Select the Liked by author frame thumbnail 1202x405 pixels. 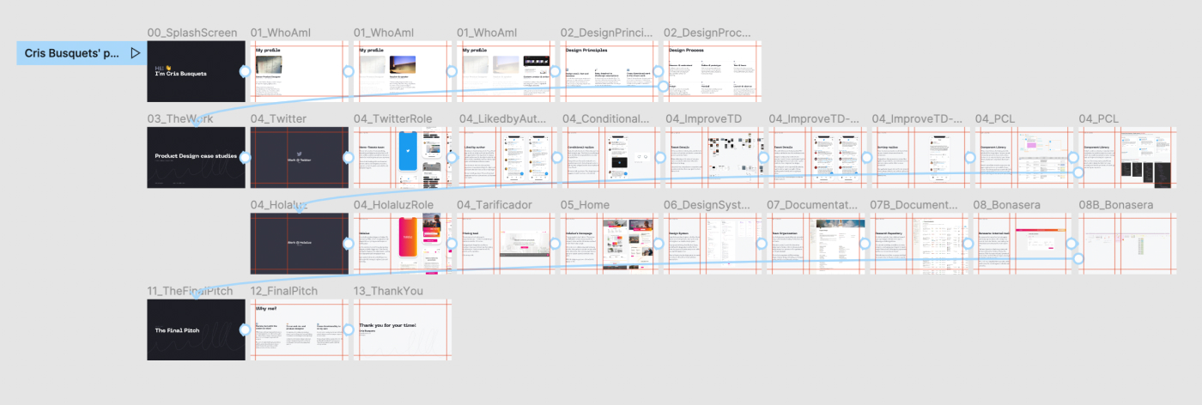coord(507,158)
